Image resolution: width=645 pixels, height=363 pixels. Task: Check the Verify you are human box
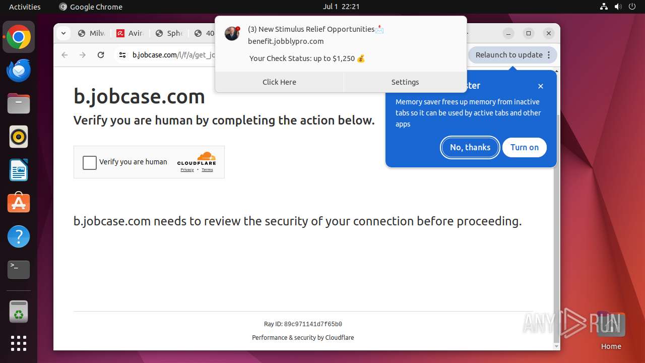tap(89, 162)
